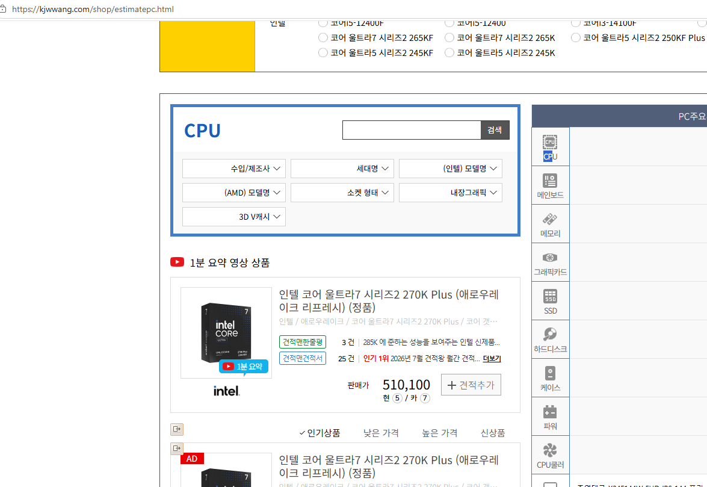Click the CPU search input field
Screen dimensions: 707x487
[x=412, y=130]
